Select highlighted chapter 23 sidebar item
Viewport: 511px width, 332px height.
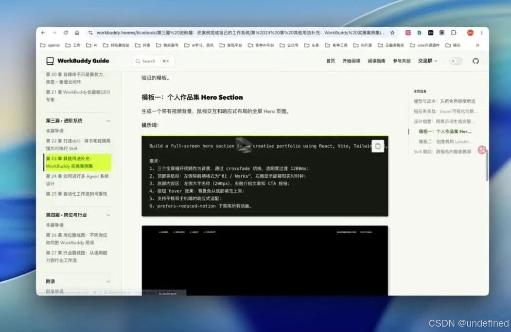click(78, 162)
